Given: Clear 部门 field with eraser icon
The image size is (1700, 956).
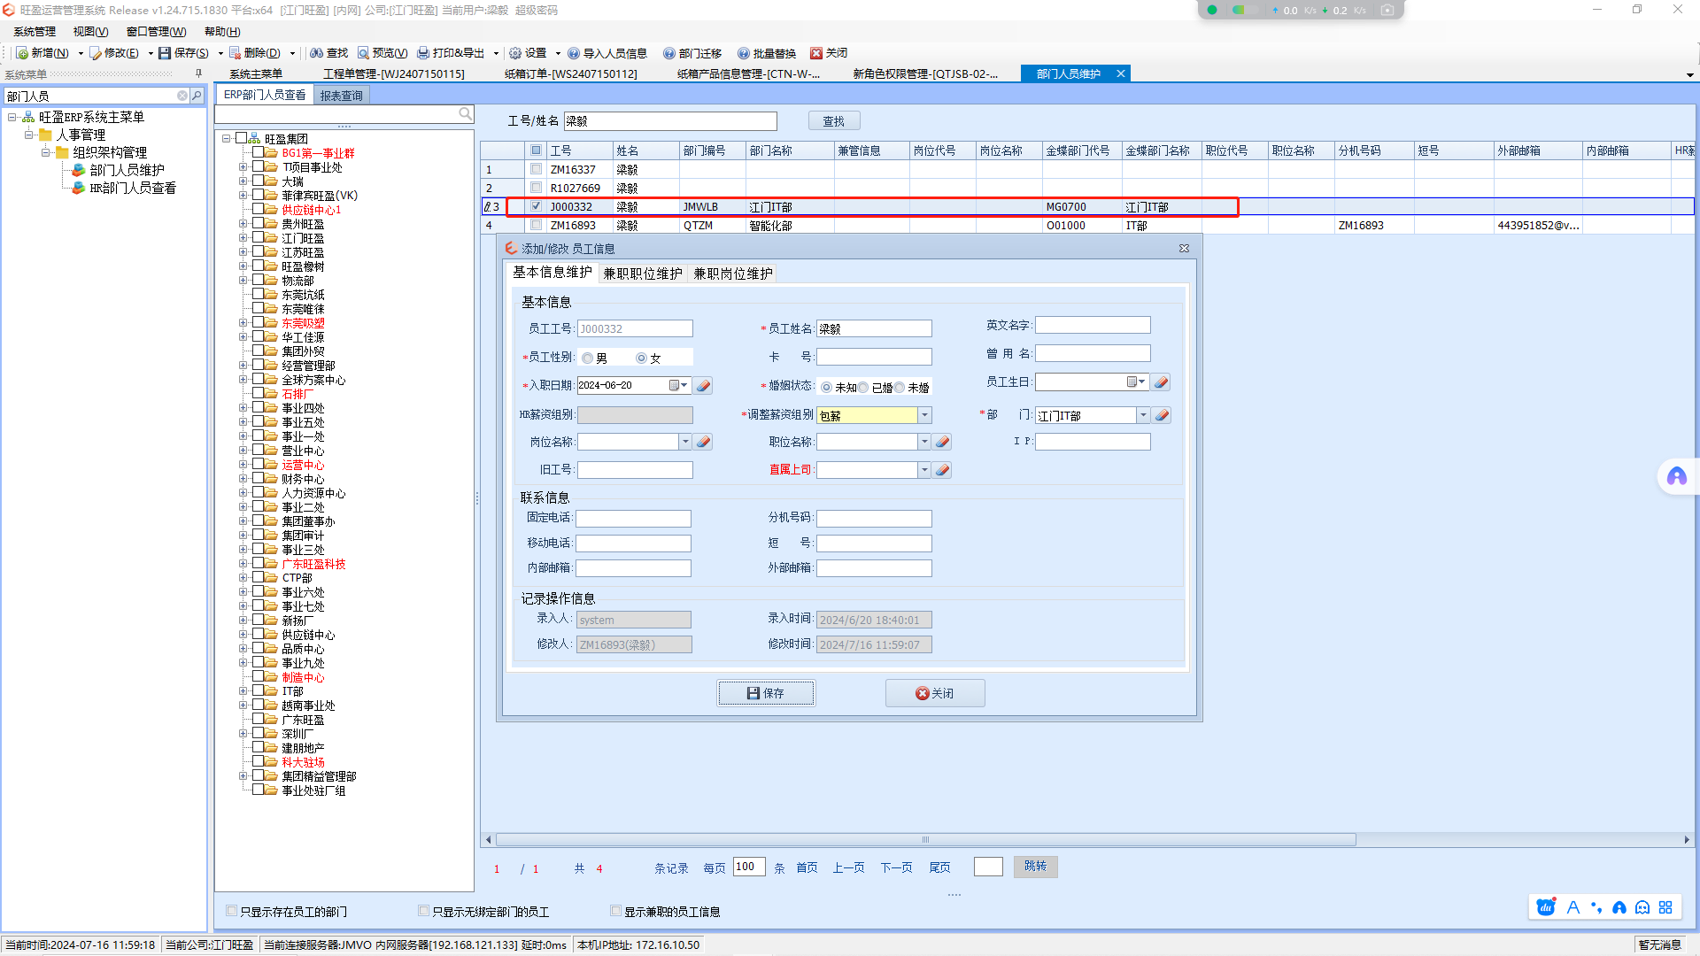Looking at the screenshot, I should (x=1162, y=415).
